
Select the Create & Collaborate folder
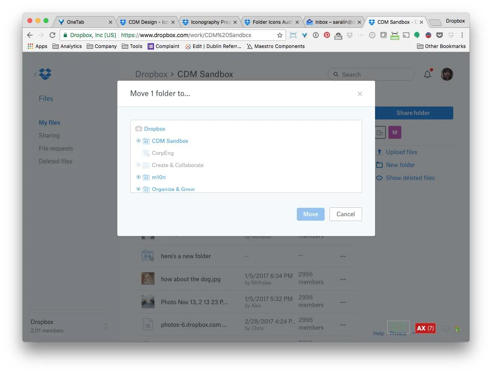click(x=178, y=165)
